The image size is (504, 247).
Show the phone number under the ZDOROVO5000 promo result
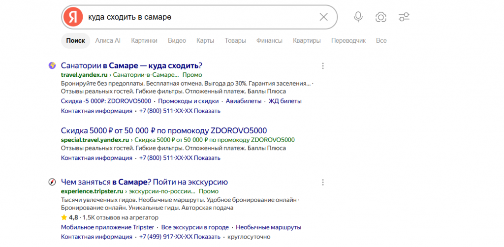click(x=180, y=158)
